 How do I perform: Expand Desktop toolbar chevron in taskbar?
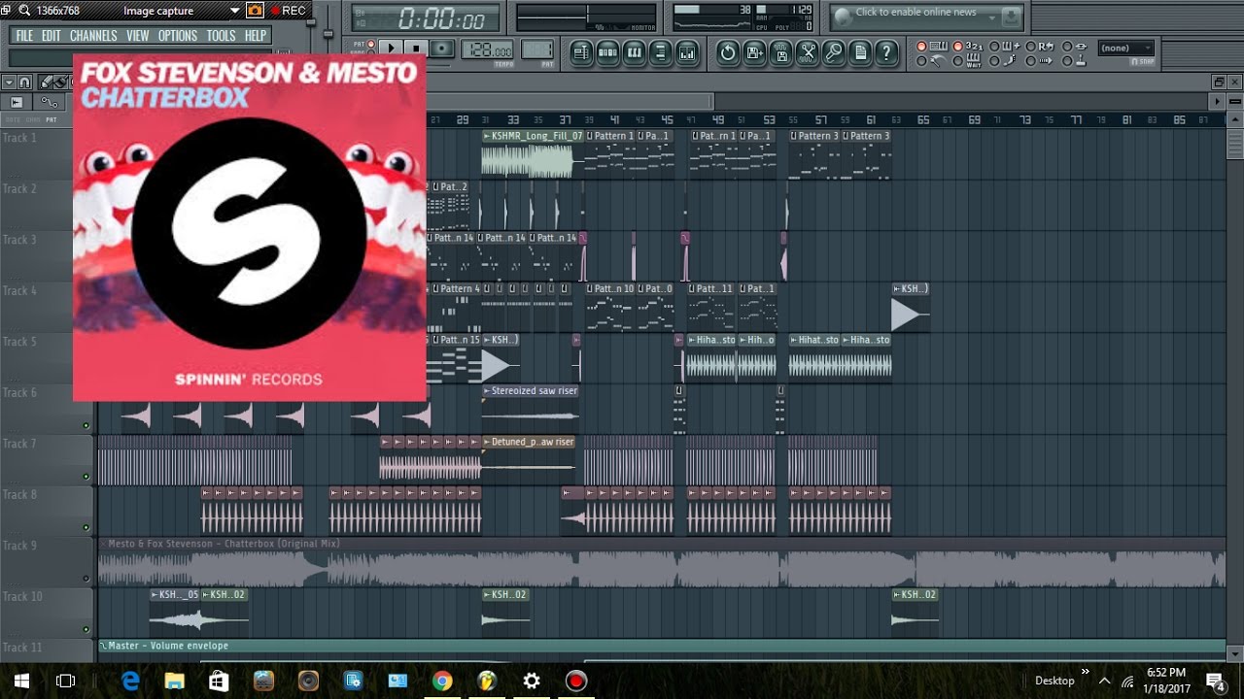coord(1086,672)
